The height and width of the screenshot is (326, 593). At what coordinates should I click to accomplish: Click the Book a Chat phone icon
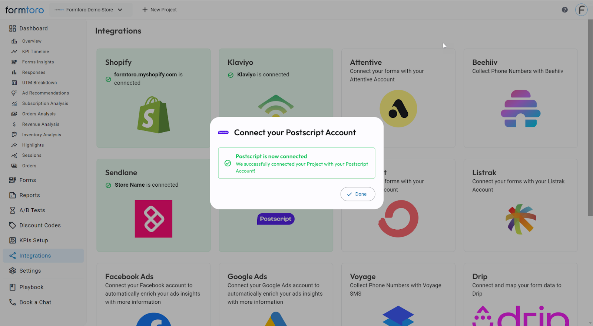pyautogui.click(x=13, y=302)
